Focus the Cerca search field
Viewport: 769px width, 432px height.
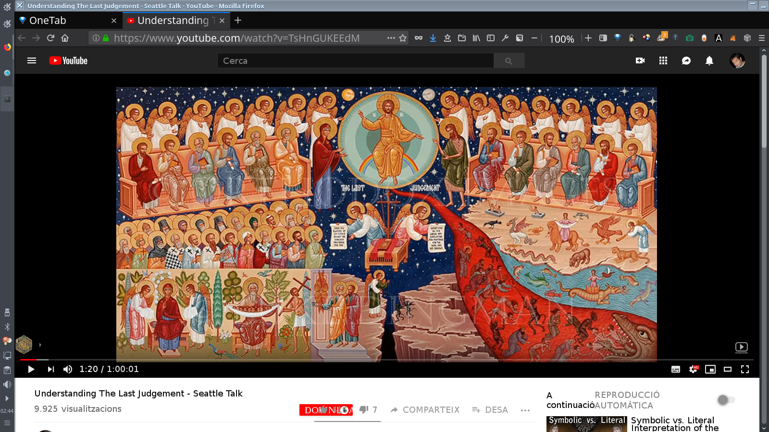pos(356,61)
